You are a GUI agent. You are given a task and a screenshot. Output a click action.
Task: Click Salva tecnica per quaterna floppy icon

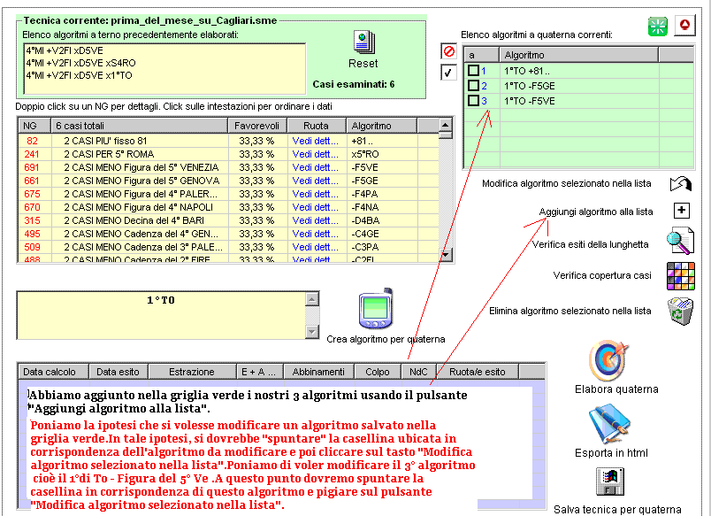[610, 481]
